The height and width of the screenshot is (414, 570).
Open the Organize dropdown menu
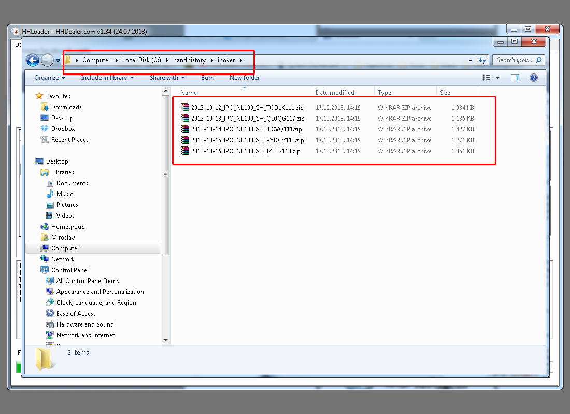click(x=50, y=78)
